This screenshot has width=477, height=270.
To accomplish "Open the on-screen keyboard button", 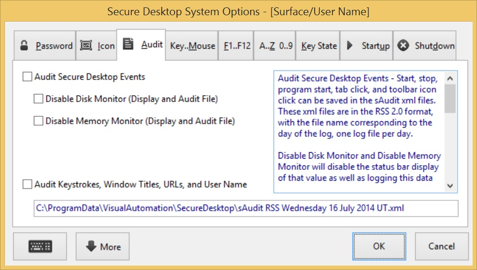I will tap(40, 247).
